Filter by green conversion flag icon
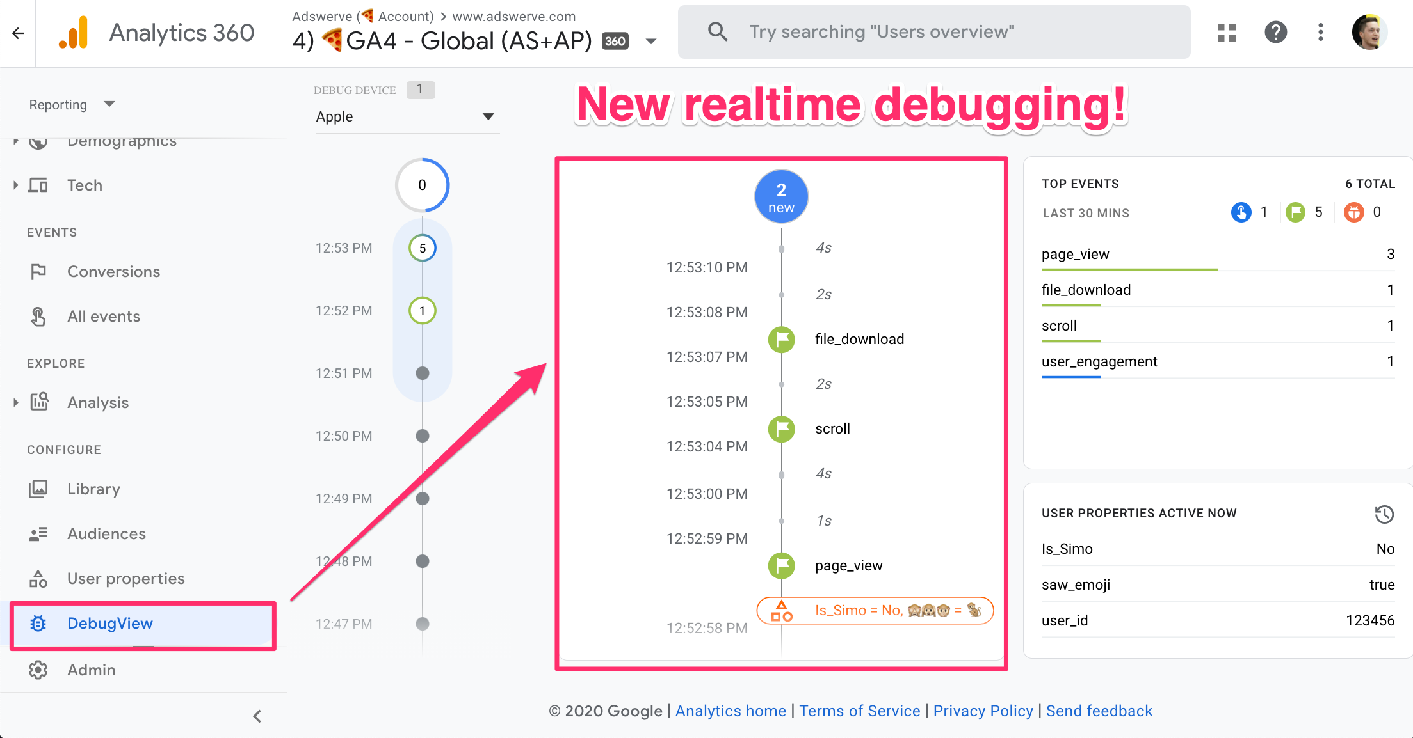This screenshot has height=738, width=1413. click(x=1295, y=212)
